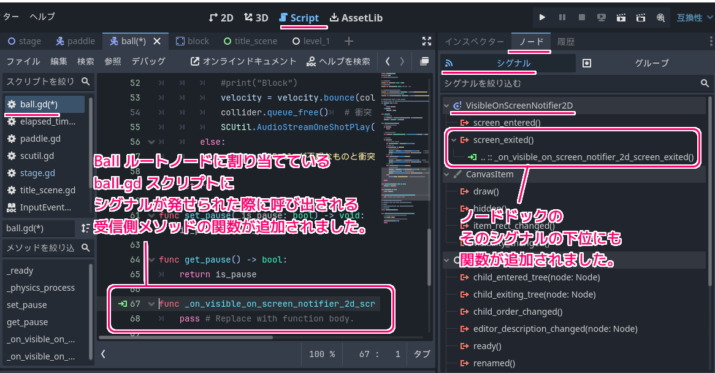Jump to get_pause method
The image size is (715, 373).
click(x=27, y=322)
